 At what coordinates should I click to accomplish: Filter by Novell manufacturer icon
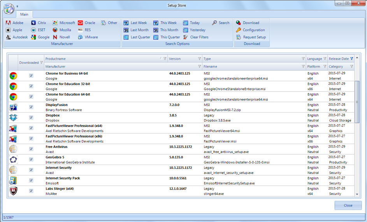click(55, 37)
